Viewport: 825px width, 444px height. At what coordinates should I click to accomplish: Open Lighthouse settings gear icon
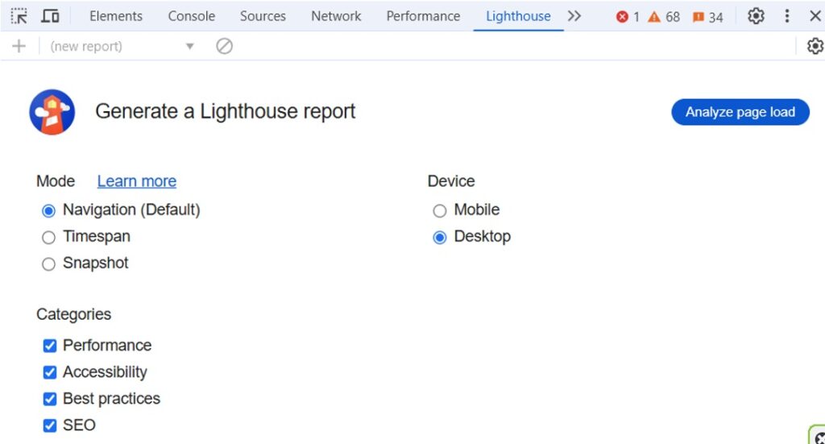[815, 46]
